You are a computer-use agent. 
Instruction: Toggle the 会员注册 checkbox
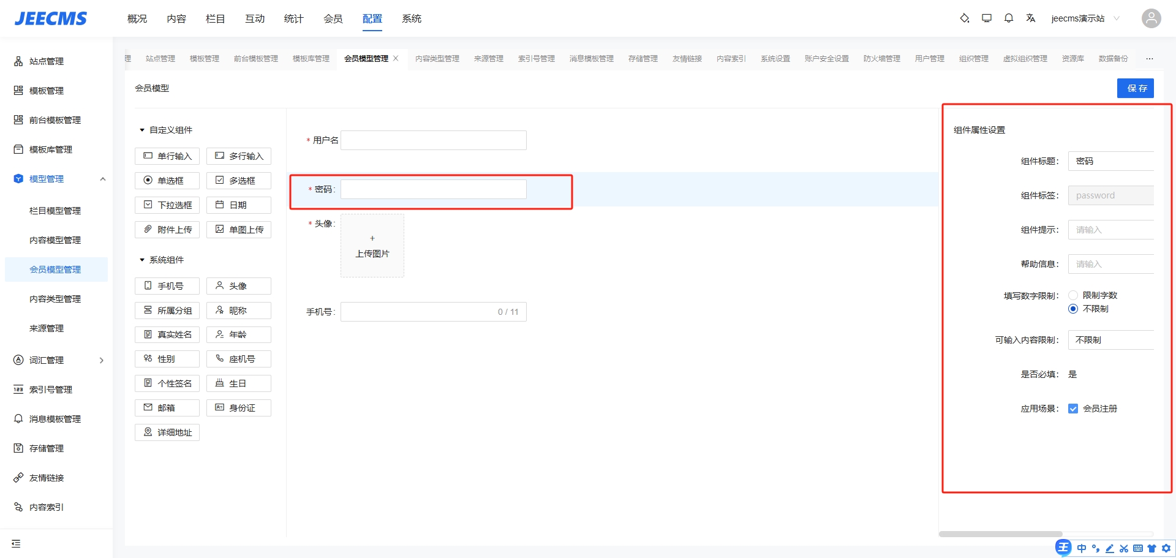[x=1073, y=409]
